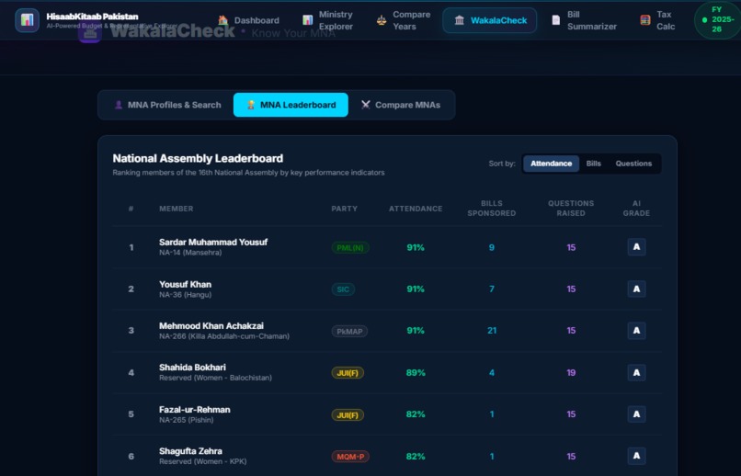Click the Ministry Explorer chart icon
Screen dimensions: 741x476
point(308,20)
